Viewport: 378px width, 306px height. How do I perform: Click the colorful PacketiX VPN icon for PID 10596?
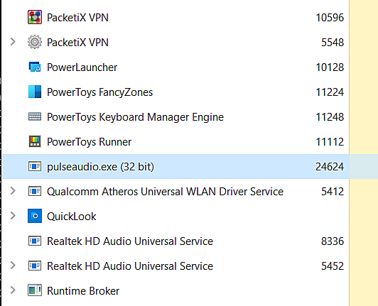[x=35, y=17]
